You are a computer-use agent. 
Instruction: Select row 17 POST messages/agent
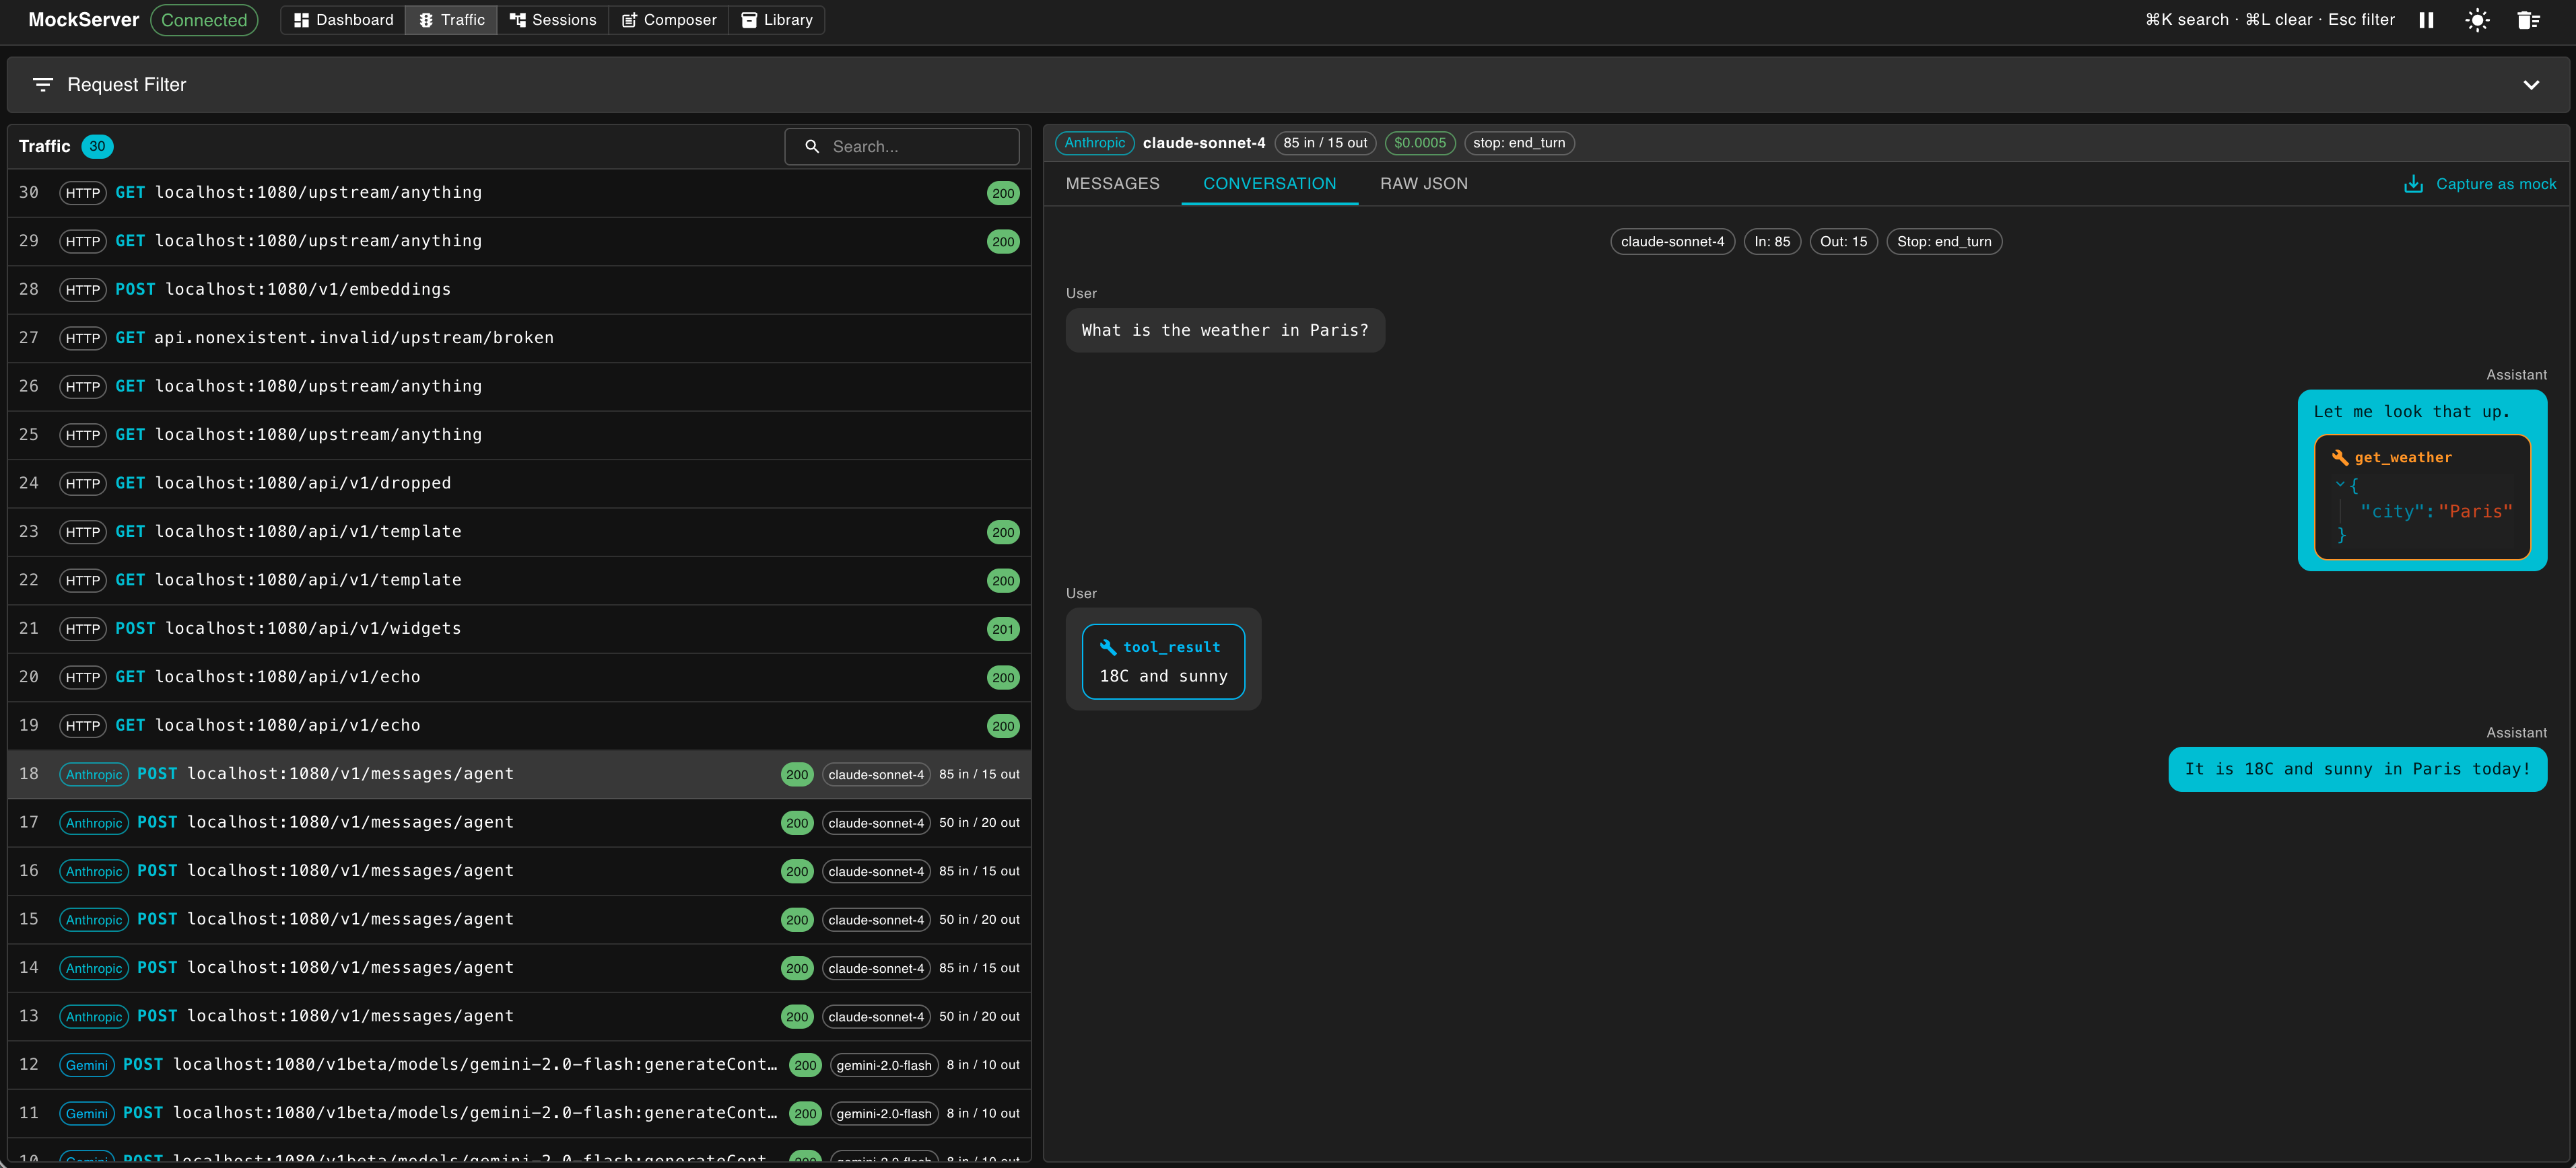519,822
